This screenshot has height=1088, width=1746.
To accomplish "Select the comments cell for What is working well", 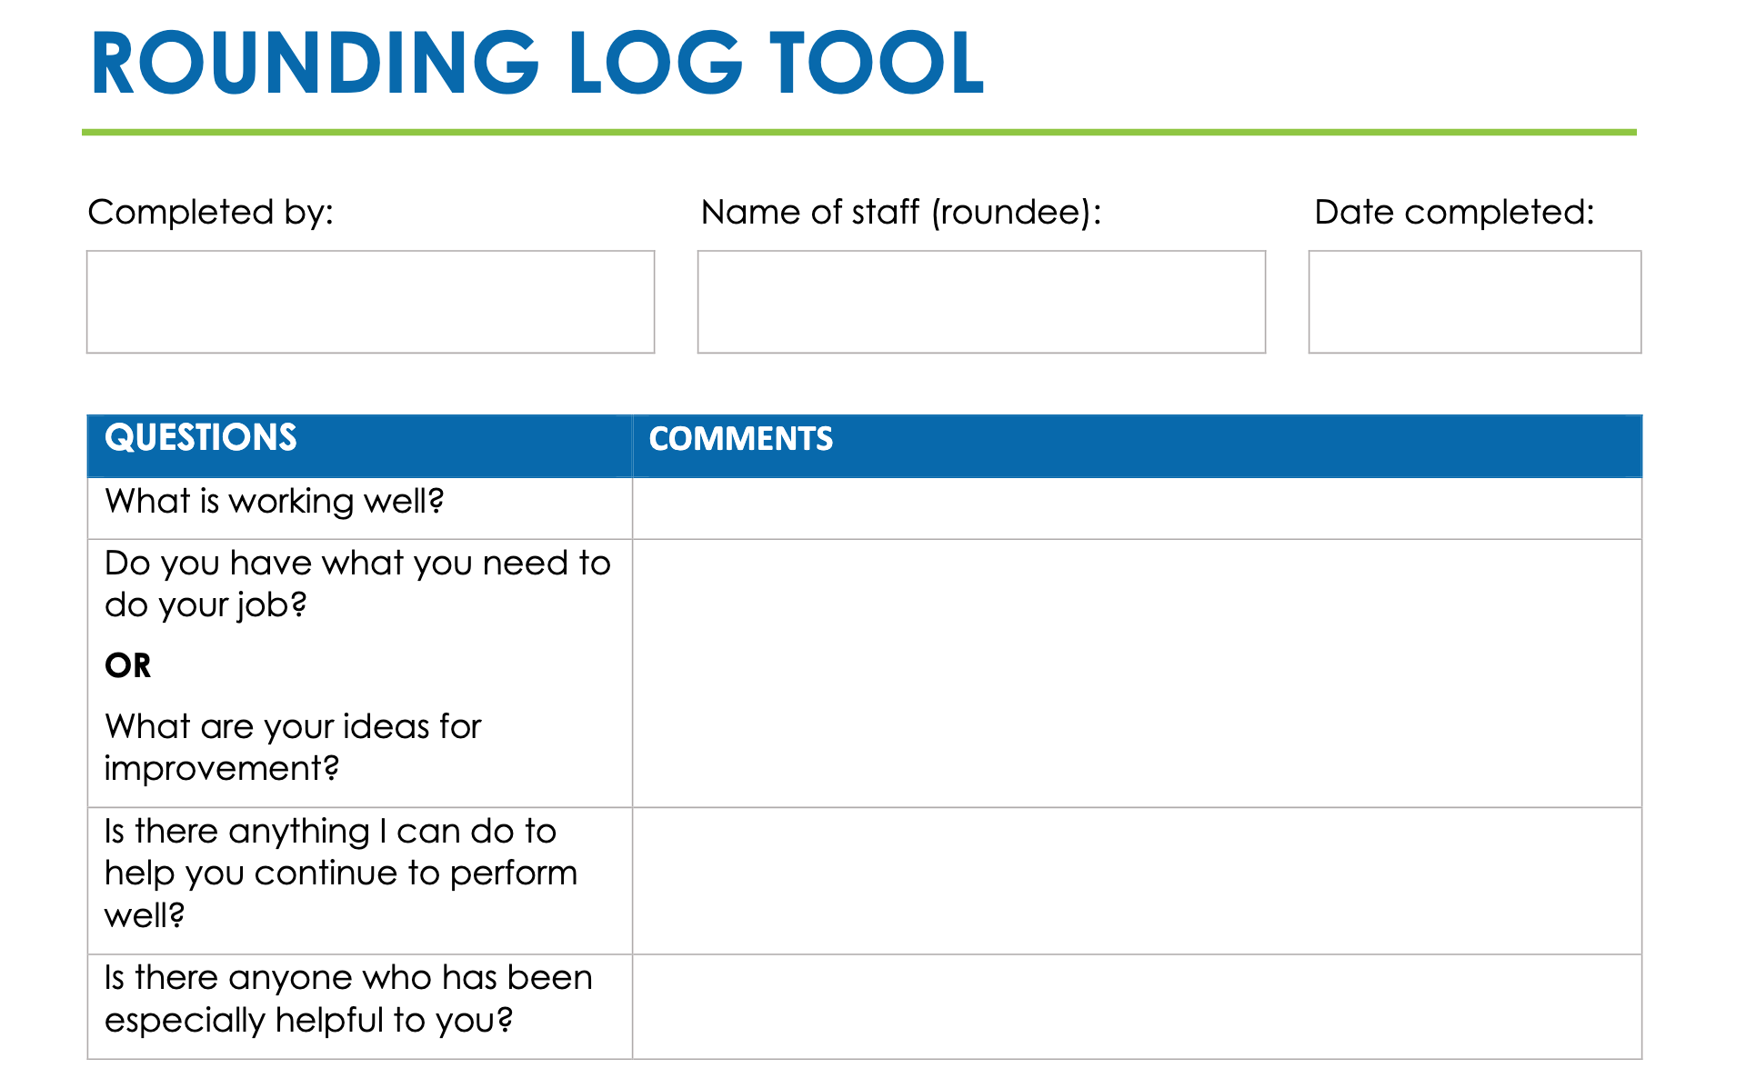I will (1137, 508).
